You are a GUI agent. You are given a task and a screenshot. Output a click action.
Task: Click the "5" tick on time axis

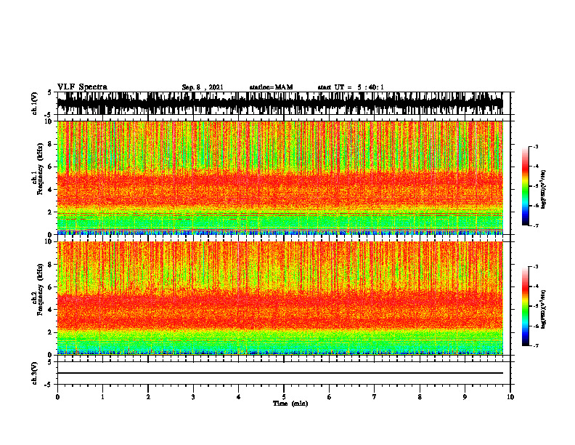(x=284, y=397)
